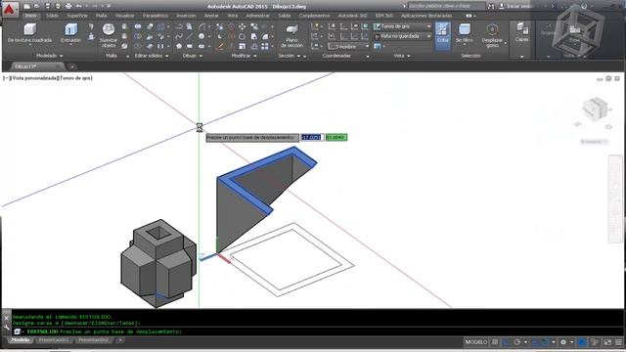Viewport: 626px width, 352px height.
Task: Click the Line tool in Dibujo panel
Action: tap(190, 36)
